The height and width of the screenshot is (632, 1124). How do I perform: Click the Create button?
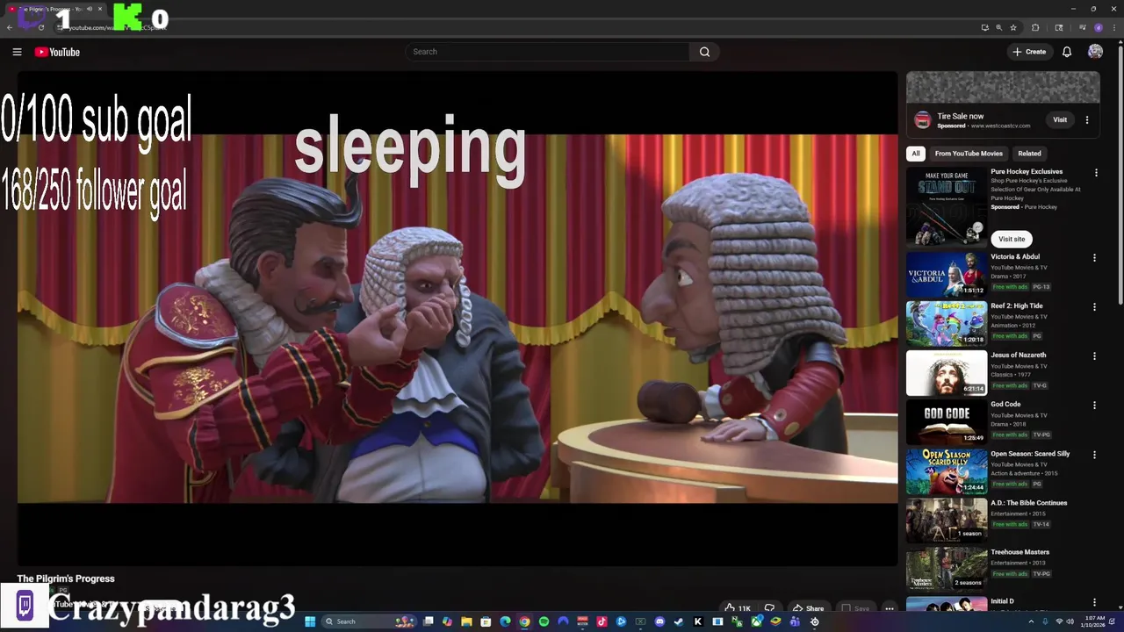(1029, 52)
